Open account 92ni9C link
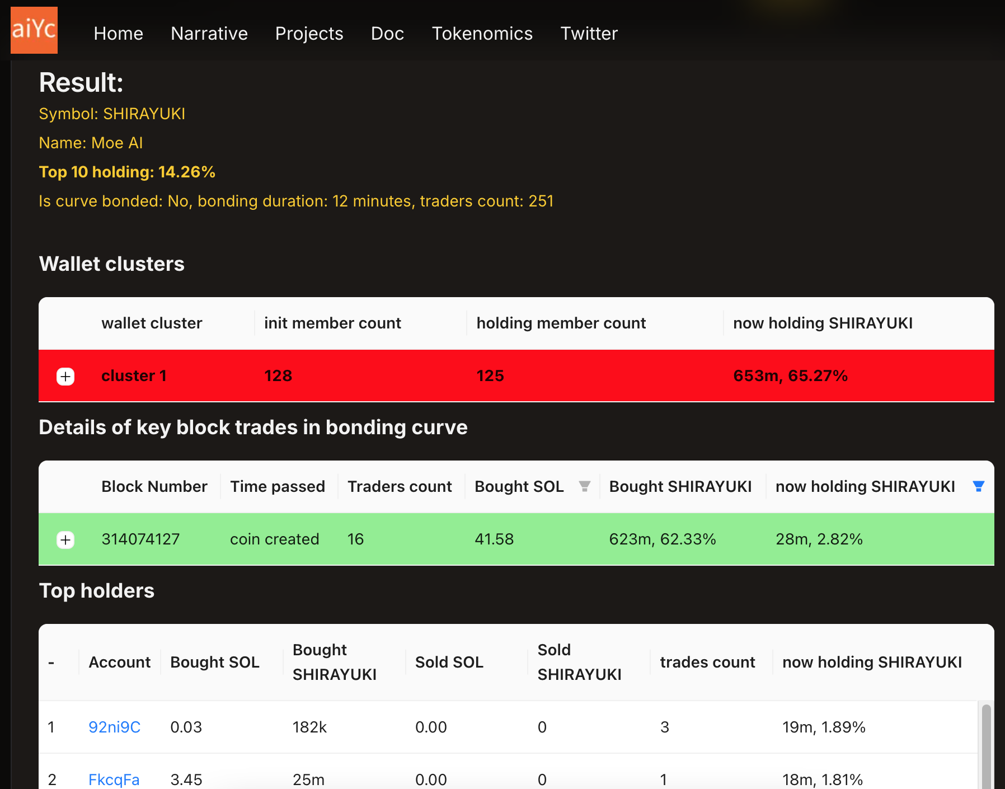Screen dimensions: 1005x789 pos(114,727)
